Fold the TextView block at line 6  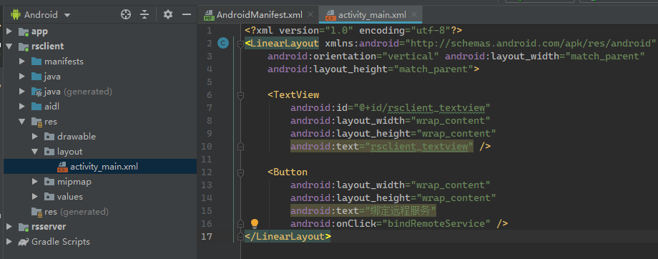tap(240, 95)
